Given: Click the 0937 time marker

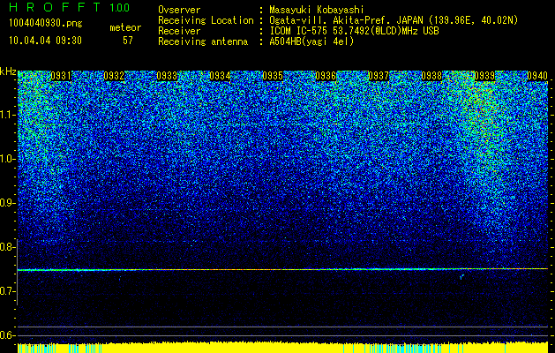Looking at the screenshot, I should pyautogui.click(x=379, y=76).
